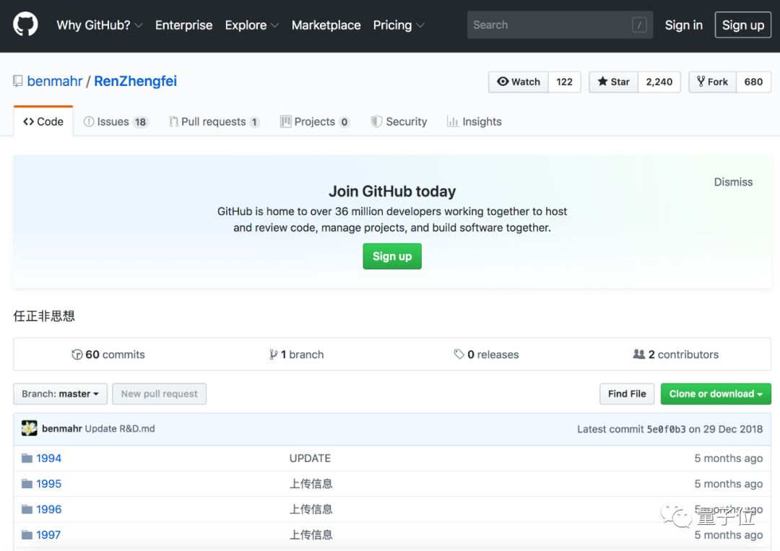
Task: Dismiss the Join GitHub banner
Action: (733, 182)
